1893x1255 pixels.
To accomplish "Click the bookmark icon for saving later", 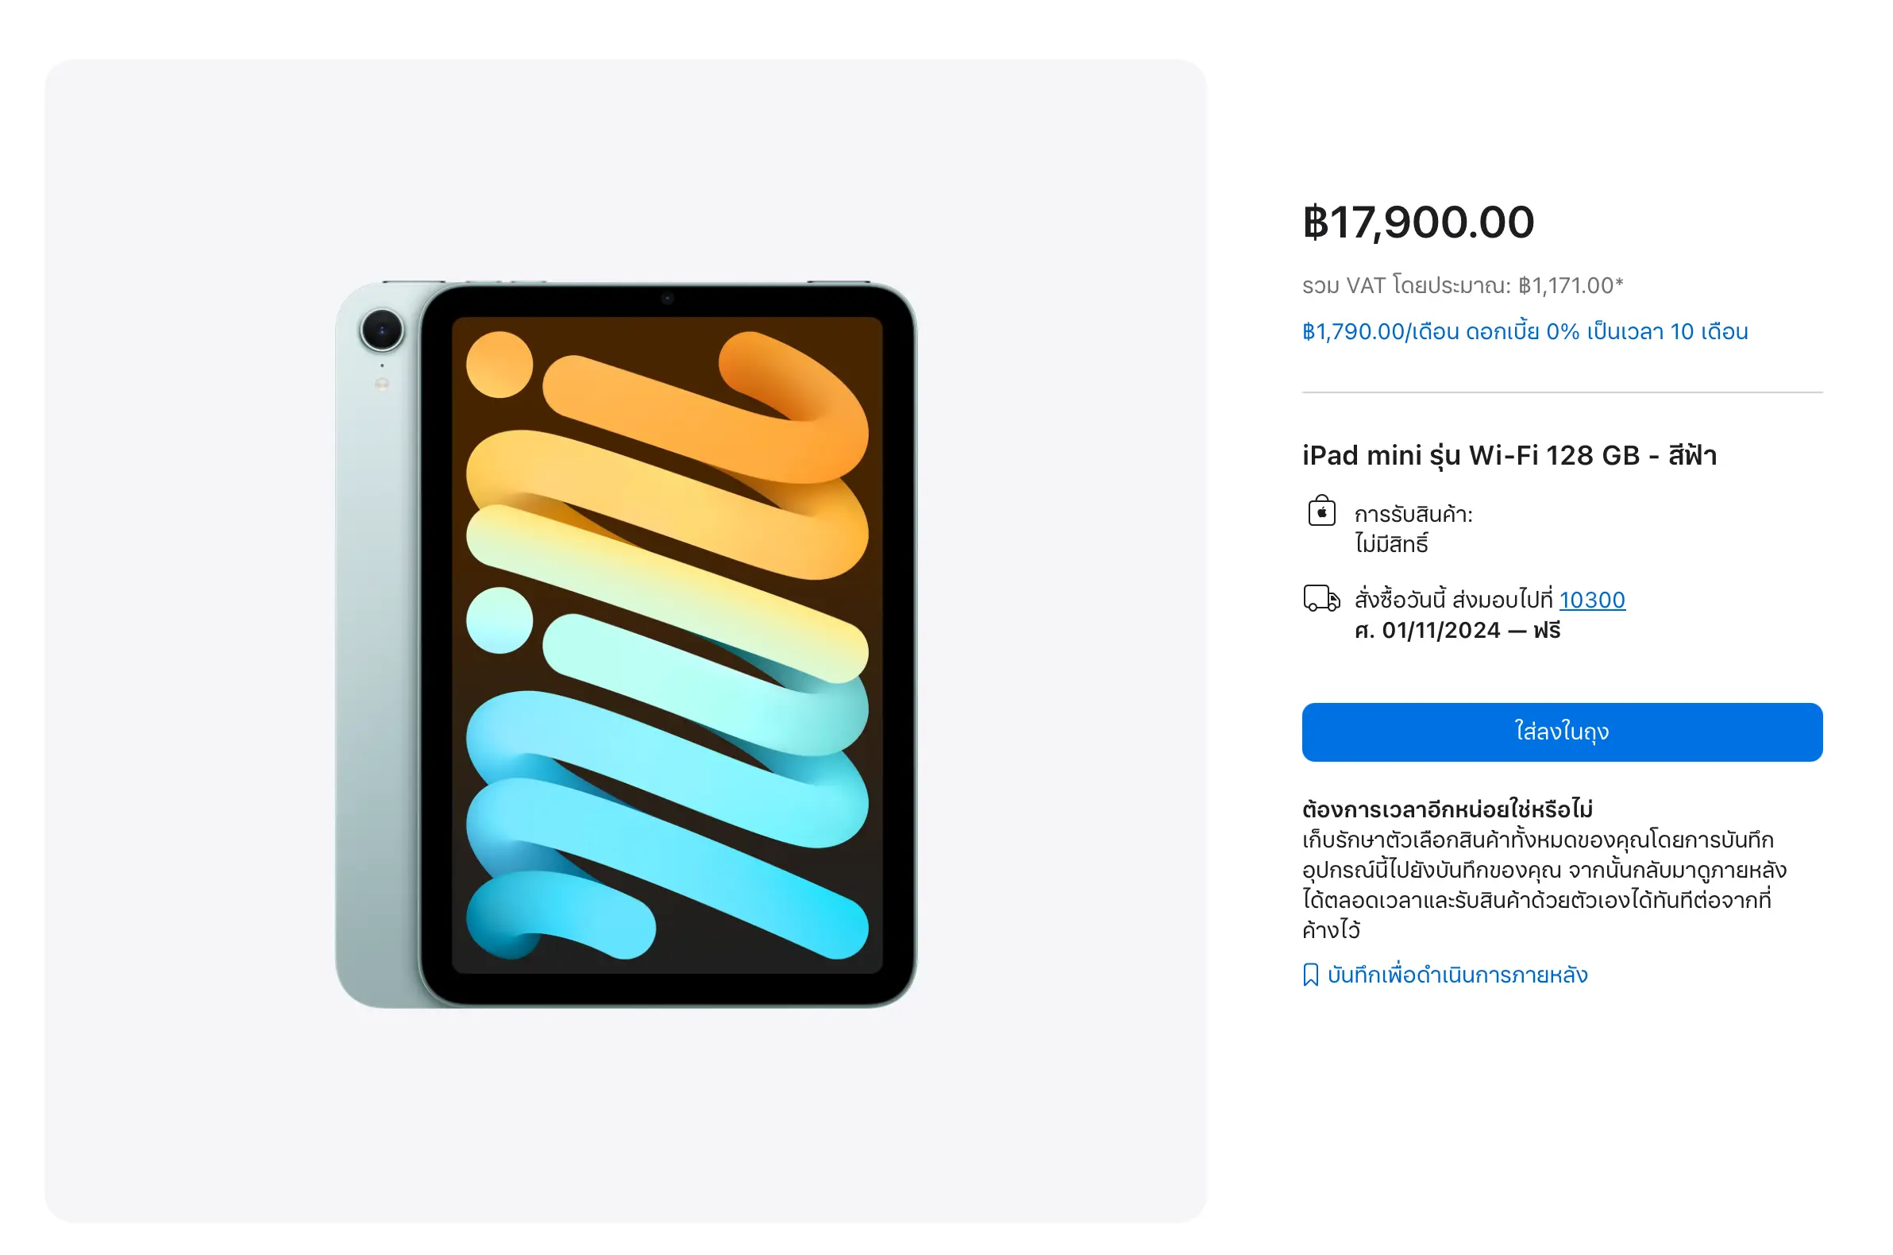I will tap(1309, 975).
